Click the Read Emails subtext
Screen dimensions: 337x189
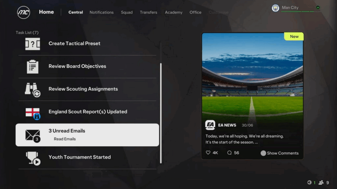coord(65,139)
